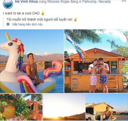Open the unicorn pool float photo
This screenshot has height=121, width=128.
tap(32, 61)
